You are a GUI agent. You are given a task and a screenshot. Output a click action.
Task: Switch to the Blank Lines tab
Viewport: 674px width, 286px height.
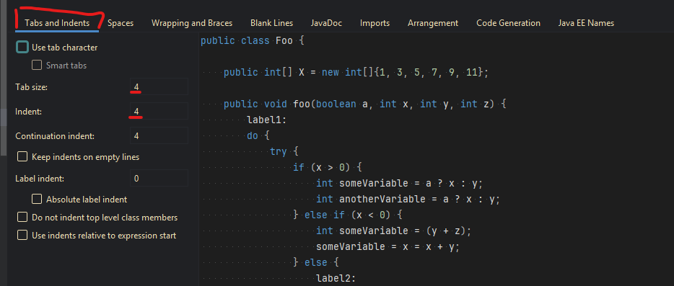[x=271, y=23]
